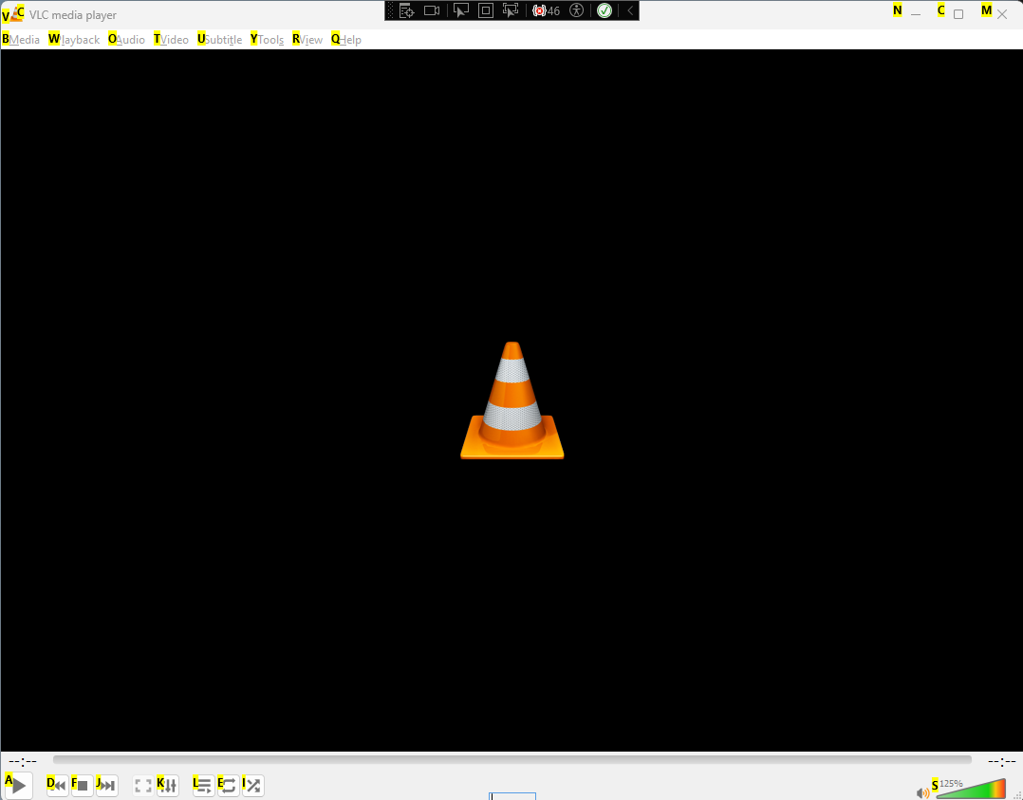Click the VLC cone icon in title bar
Screen dimensions: 1023x800
(15, 13)
